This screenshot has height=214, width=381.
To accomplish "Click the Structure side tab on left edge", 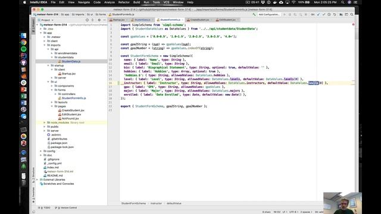I will pyautogui.click(x=33, y=175).
